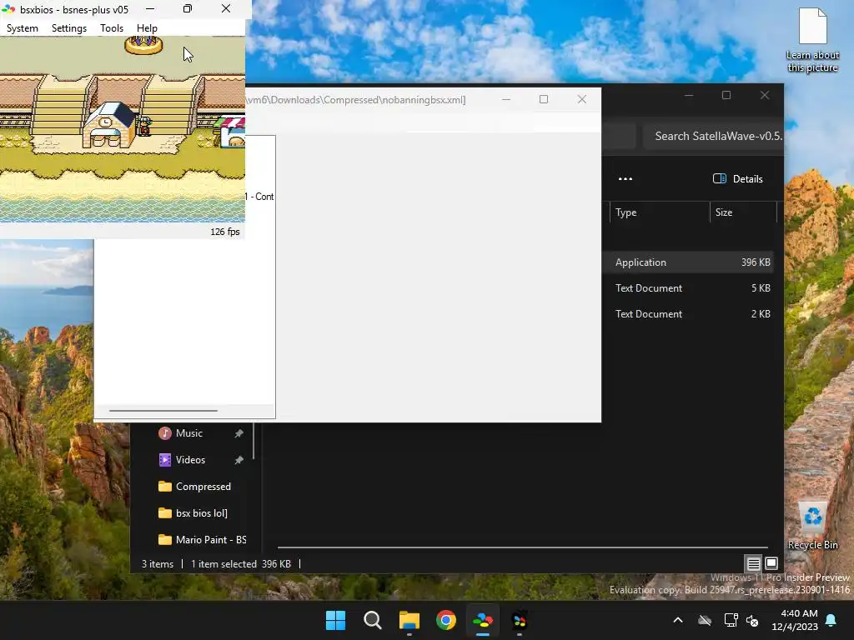Open taskbar Search

pyautogui.click(x=373, y=620)
